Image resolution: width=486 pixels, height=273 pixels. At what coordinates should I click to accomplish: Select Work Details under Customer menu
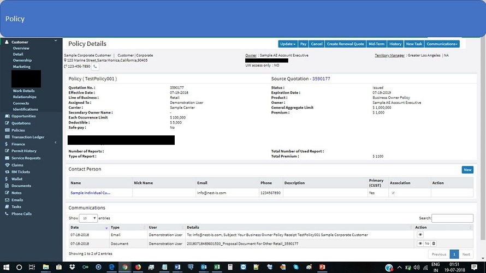point(23,91)
